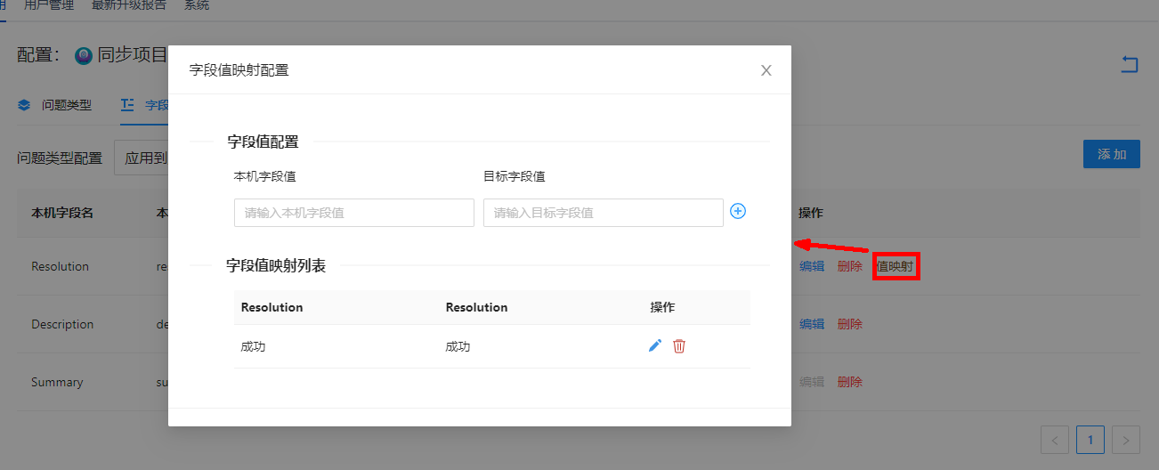Switch to the 问题类型 tab
The width and height of the screenshot is (1159, 470).
point(55,105)
